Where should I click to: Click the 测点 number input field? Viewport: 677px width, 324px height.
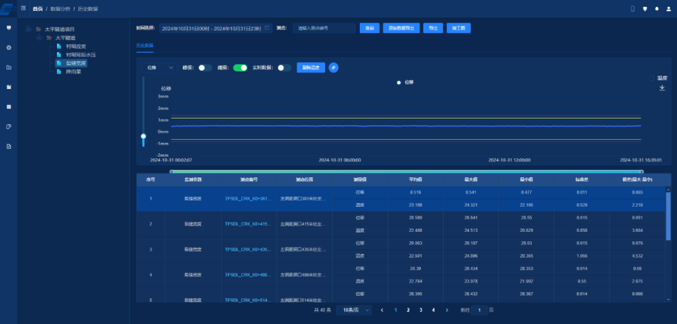click(x=322, y=28)
